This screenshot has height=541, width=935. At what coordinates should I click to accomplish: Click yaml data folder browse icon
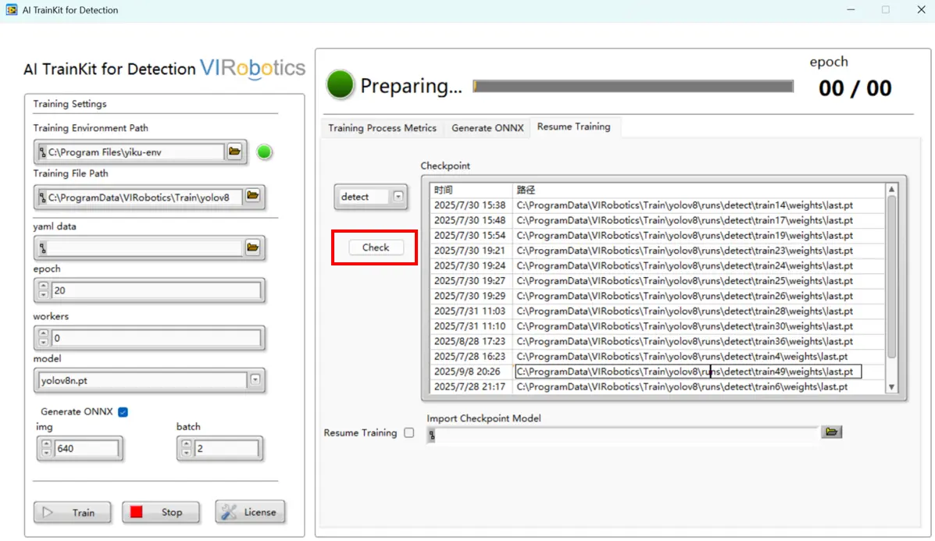252,247
